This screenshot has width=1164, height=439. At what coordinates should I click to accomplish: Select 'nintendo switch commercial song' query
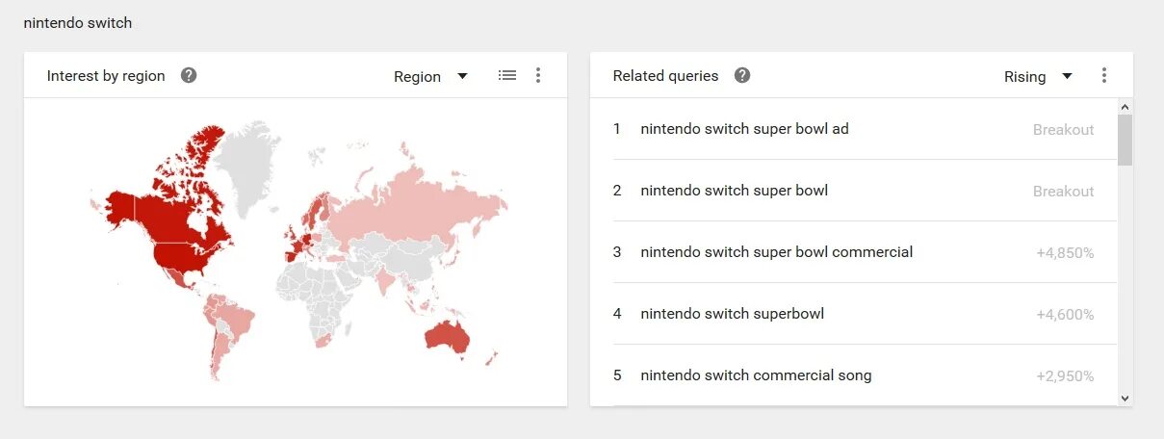[756, 375]
